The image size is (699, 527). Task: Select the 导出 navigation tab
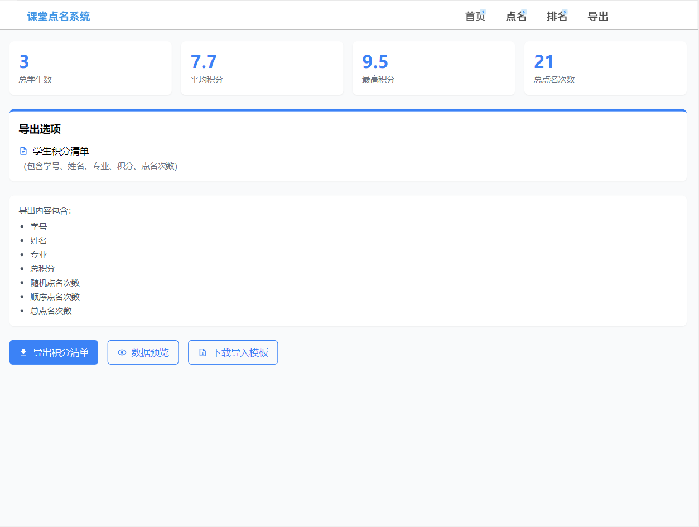tap(597, 17)
